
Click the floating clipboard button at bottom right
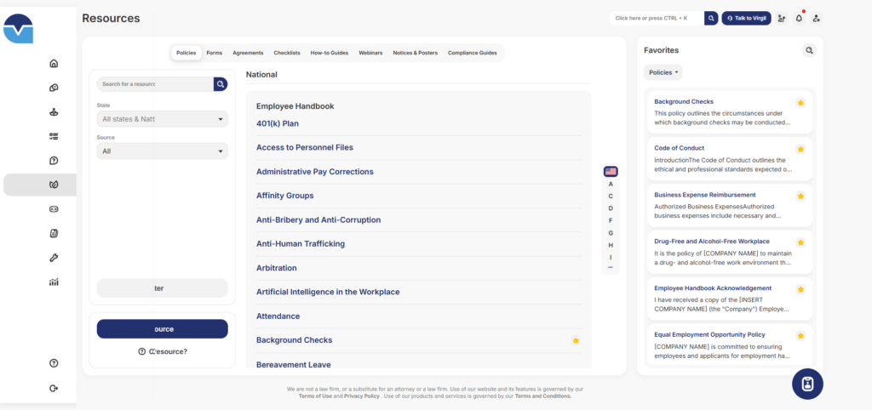click(x=807, y=384)
